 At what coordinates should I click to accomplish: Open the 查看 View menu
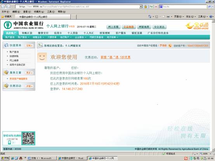pyautogui.click(x=27, y=12)
